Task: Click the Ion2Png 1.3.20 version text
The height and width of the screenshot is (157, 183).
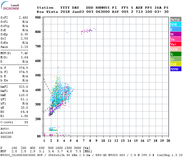Action: 170,155
